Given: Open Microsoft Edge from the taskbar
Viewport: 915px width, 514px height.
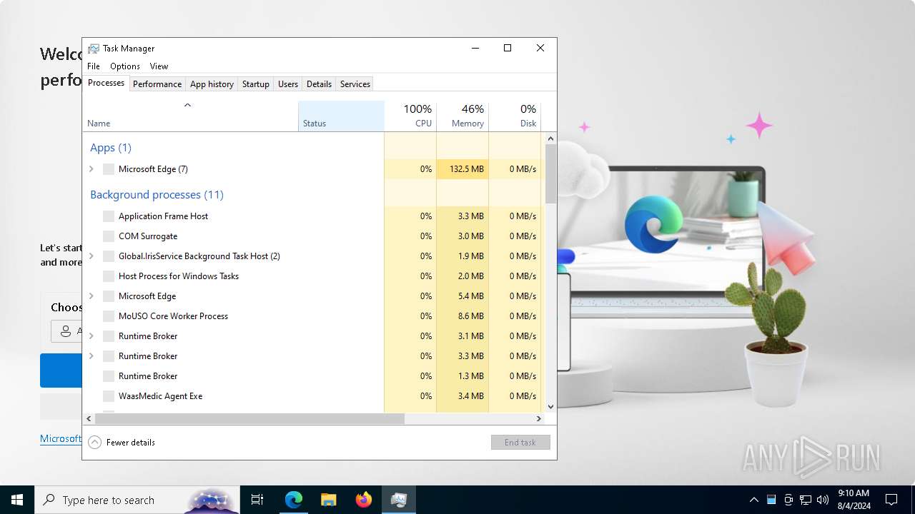Looking at the screenshot, I should point(294,500).
